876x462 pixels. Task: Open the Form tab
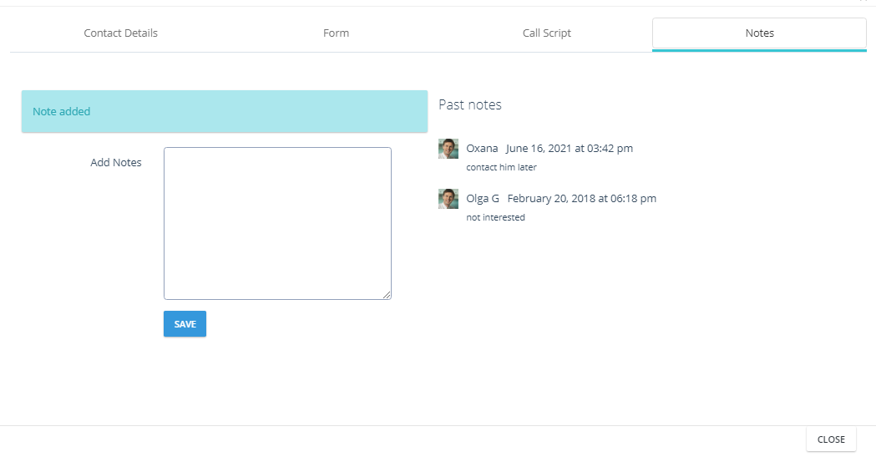pos(336,33)
